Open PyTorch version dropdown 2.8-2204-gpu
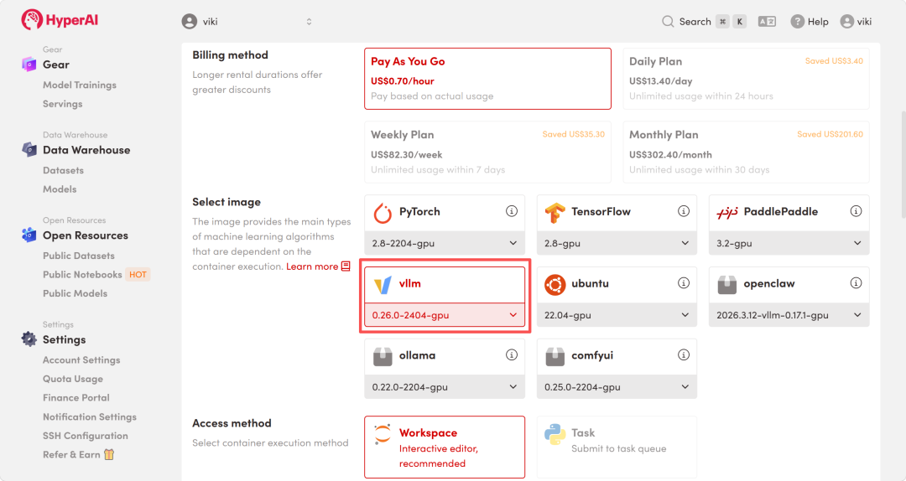Screen dimensions: 906x481 pyautogui.click(x=445, y=243)
